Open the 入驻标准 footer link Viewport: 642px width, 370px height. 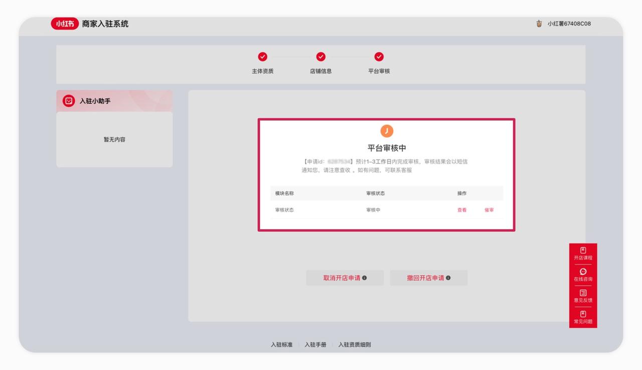pyautogui.click(x=281, y=345)
